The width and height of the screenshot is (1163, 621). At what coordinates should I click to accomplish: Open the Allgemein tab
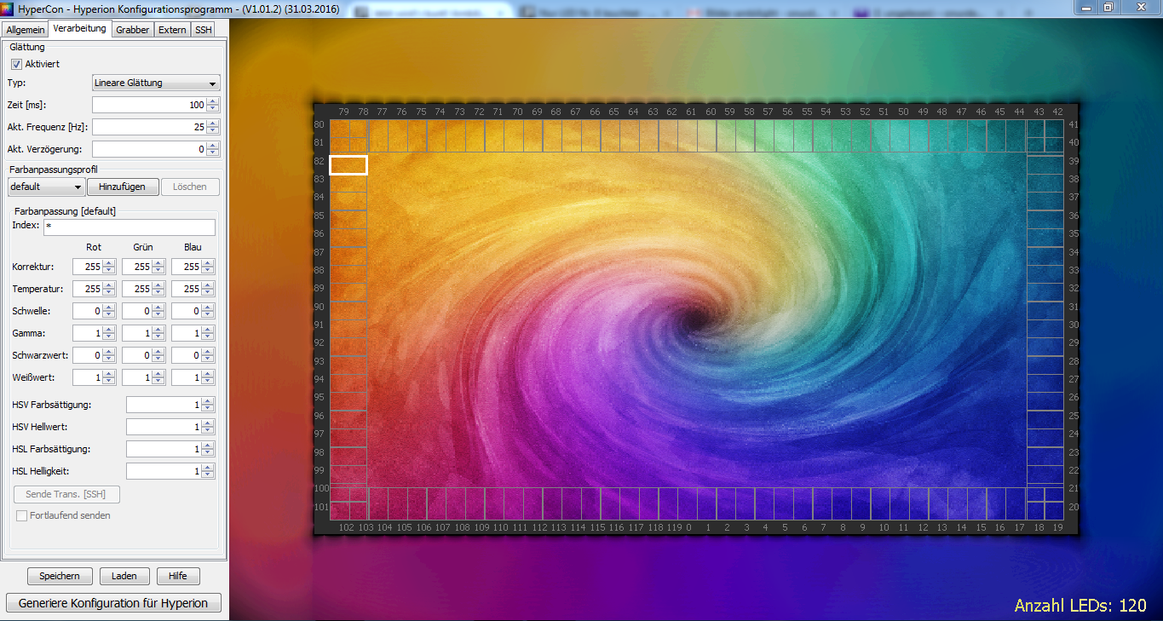click(x=26, y=30)
